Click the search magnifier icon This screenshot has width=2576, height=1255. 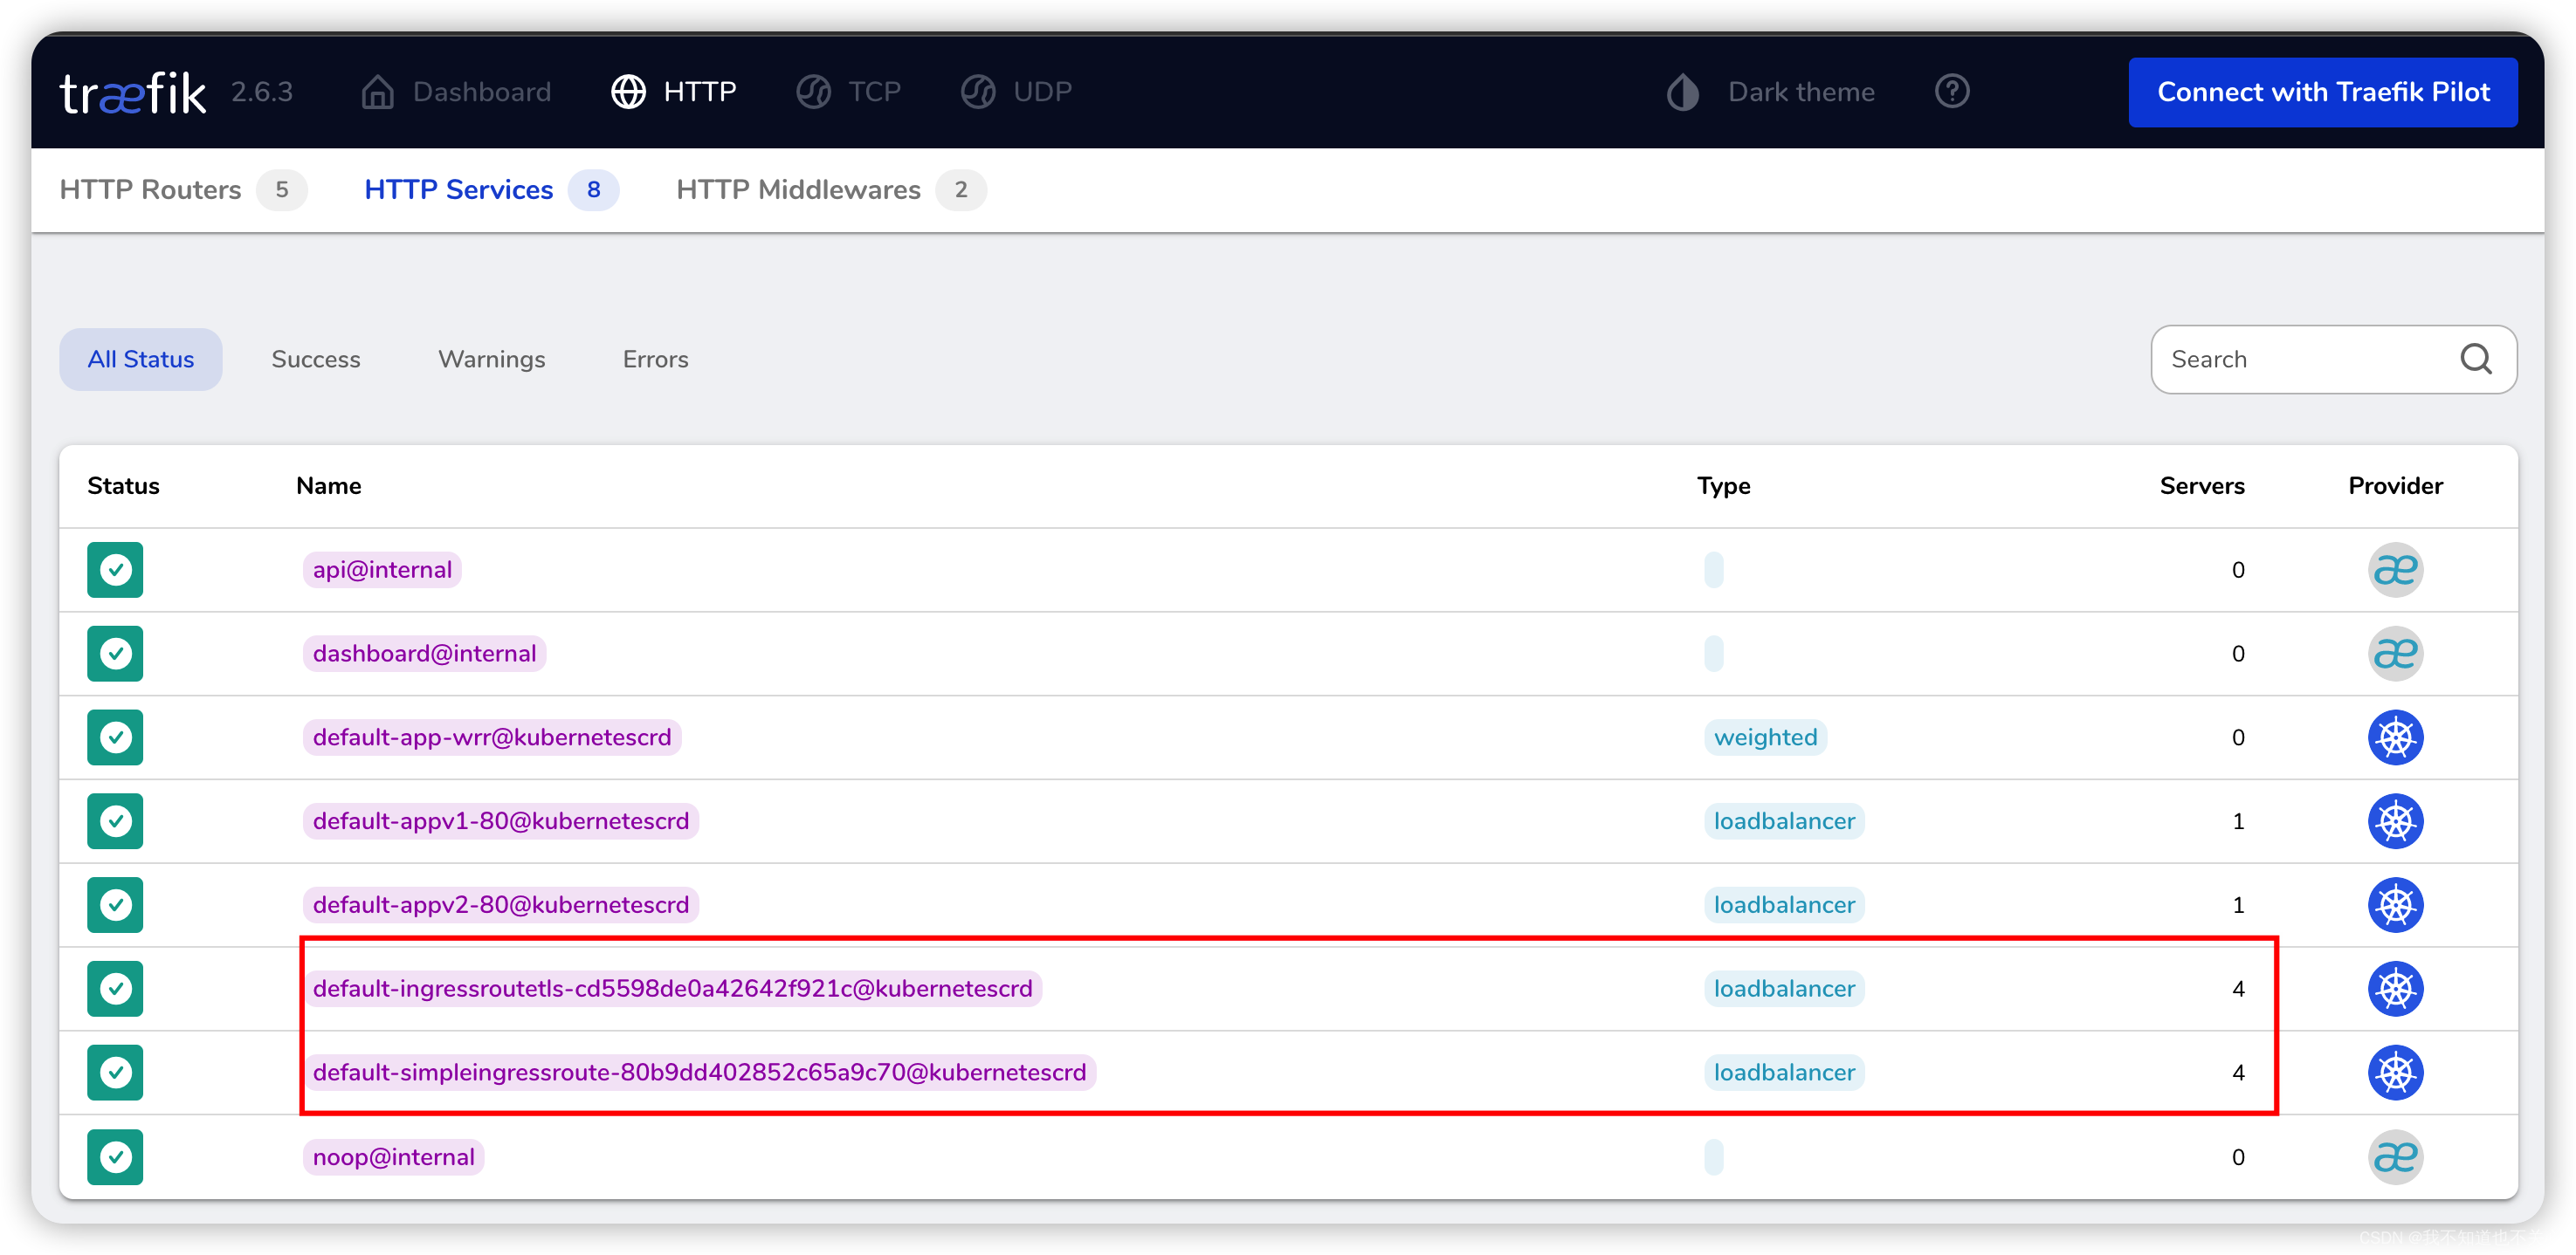point(2475,359)
